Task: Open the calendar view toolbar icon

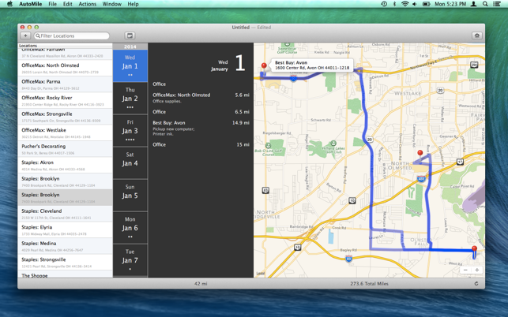Action: tap(130, 35)
